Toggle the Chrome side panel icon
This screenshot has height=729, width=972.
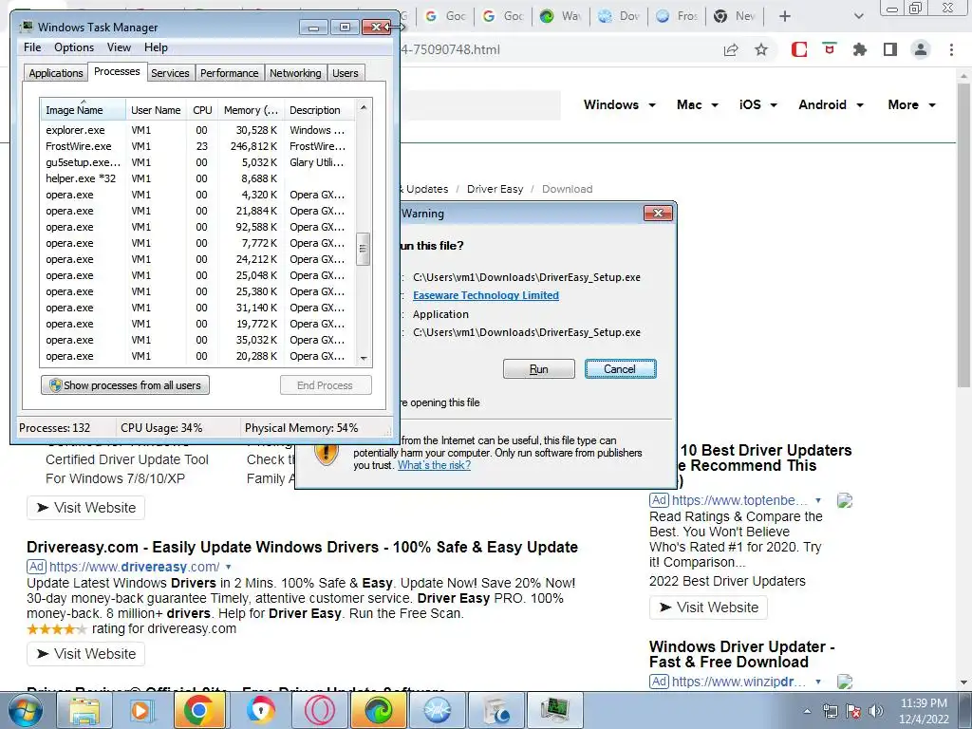tap(890, 49)
